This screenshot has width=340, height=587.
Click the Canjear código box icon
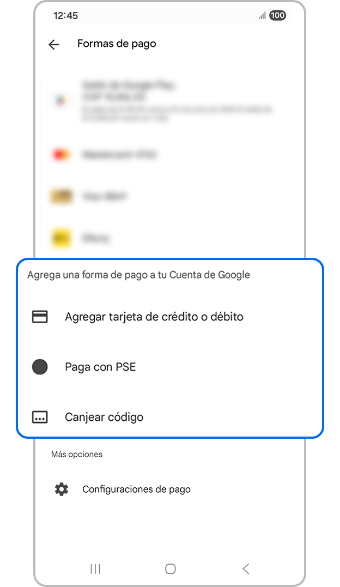tap(40, 417)
